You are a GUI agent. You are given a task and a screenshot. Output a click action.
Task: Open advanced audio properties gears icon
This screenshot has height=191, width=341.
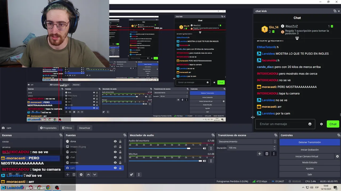[132, 175]
